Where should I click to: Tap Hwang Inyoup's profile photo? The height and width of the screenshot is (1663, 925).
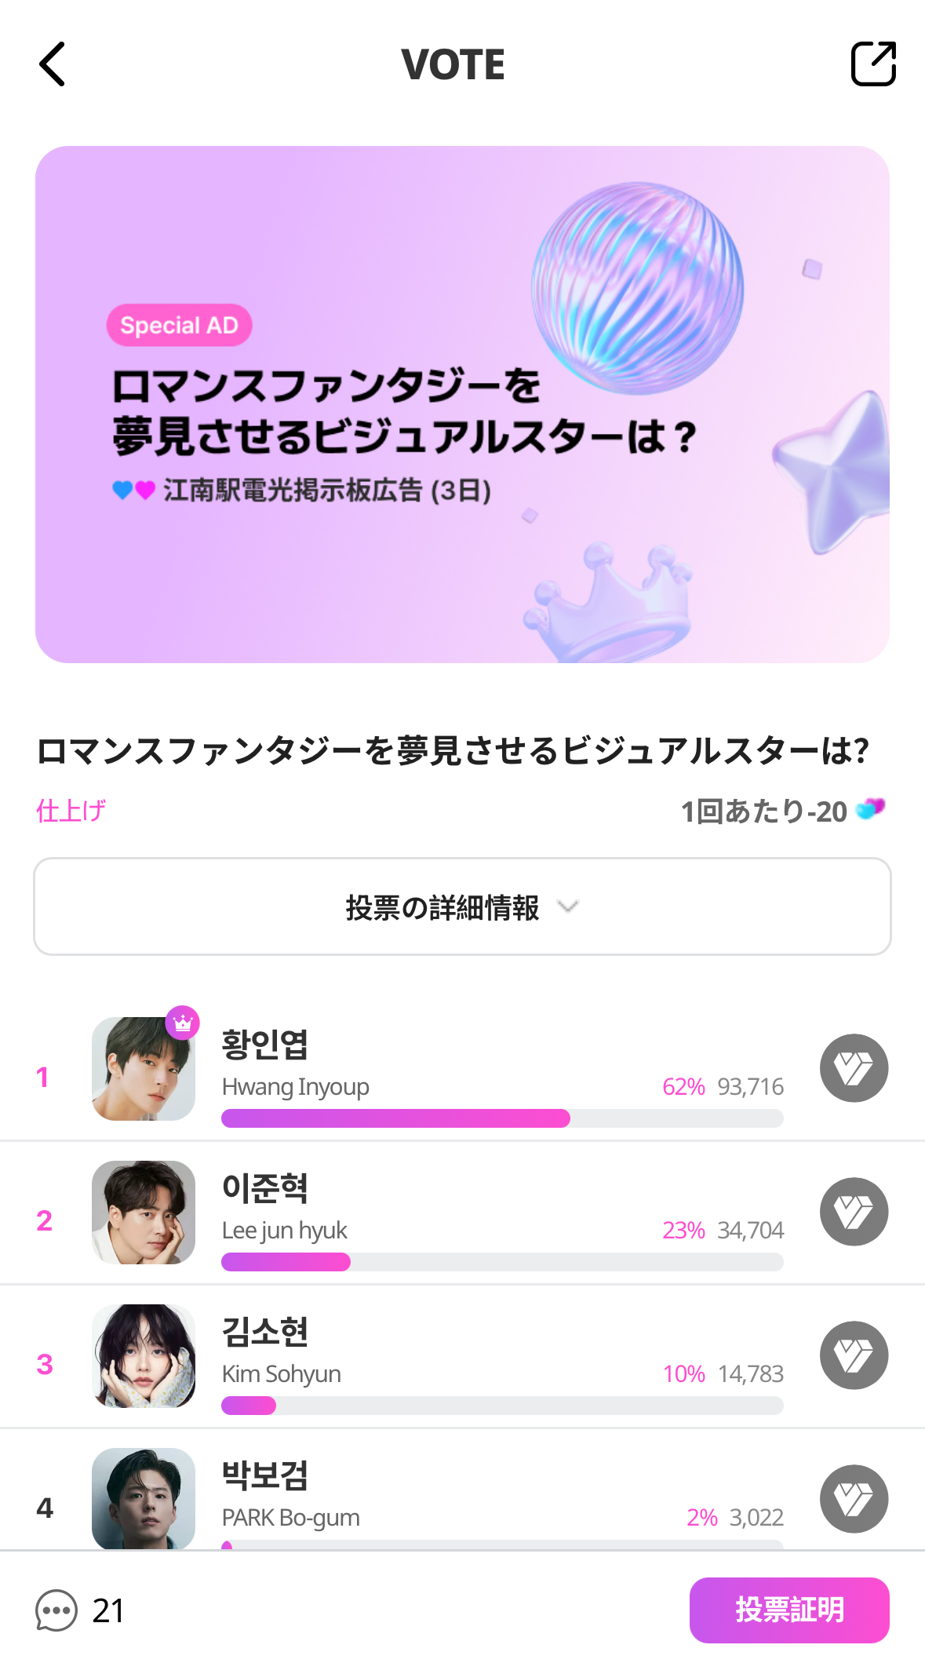[x=144, y=1069]
